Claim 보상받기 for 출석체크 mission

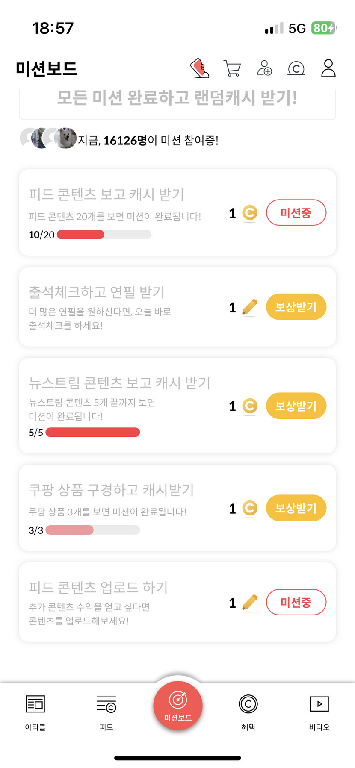pos(296,307)
